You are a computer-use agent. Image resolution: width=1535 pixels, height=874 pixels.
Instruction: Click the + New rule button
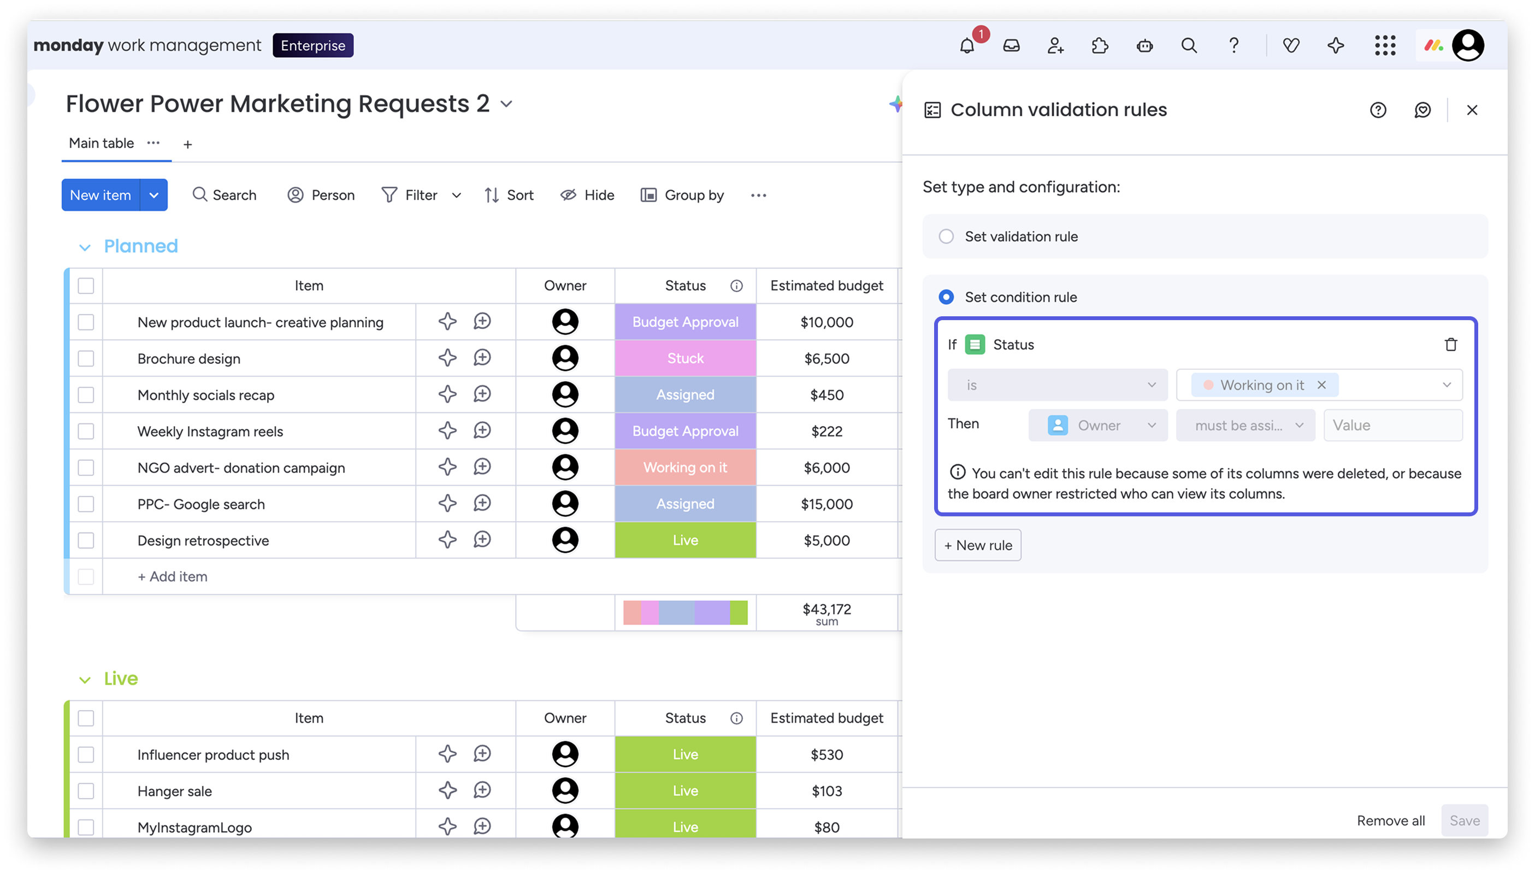[977, 545]
